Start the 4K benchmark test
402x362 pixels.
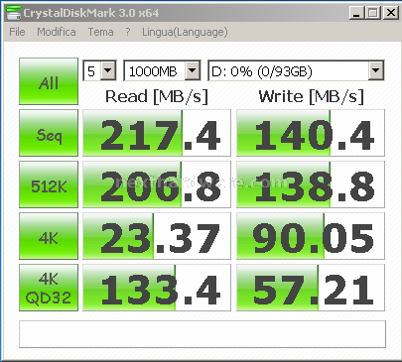click(x=49, y=236)
